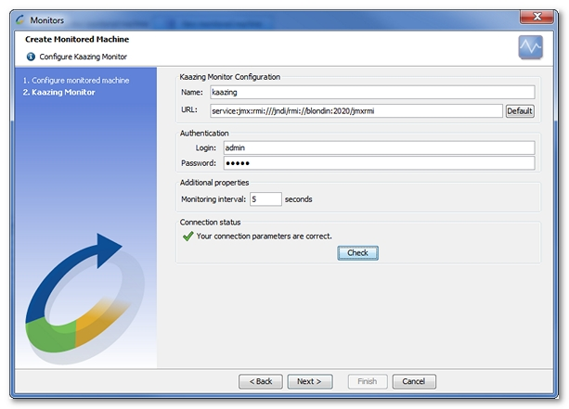
Task: Click the monitor pulse icon in header
Action: pos(530,46)
